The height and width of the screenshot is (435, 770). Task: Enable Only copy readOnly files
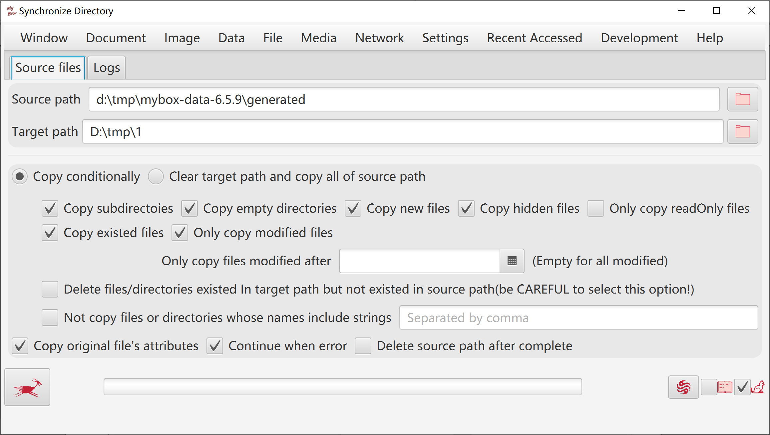point(596,208)
